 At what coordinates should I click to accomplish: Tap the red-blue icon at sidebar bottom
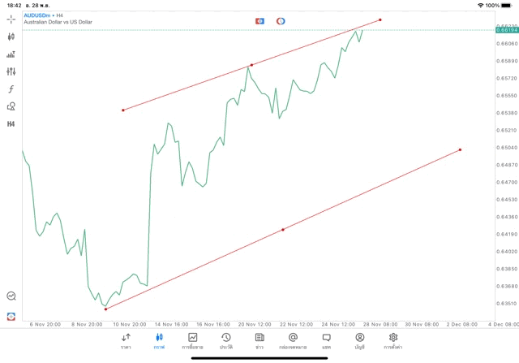tap(11, 316)
